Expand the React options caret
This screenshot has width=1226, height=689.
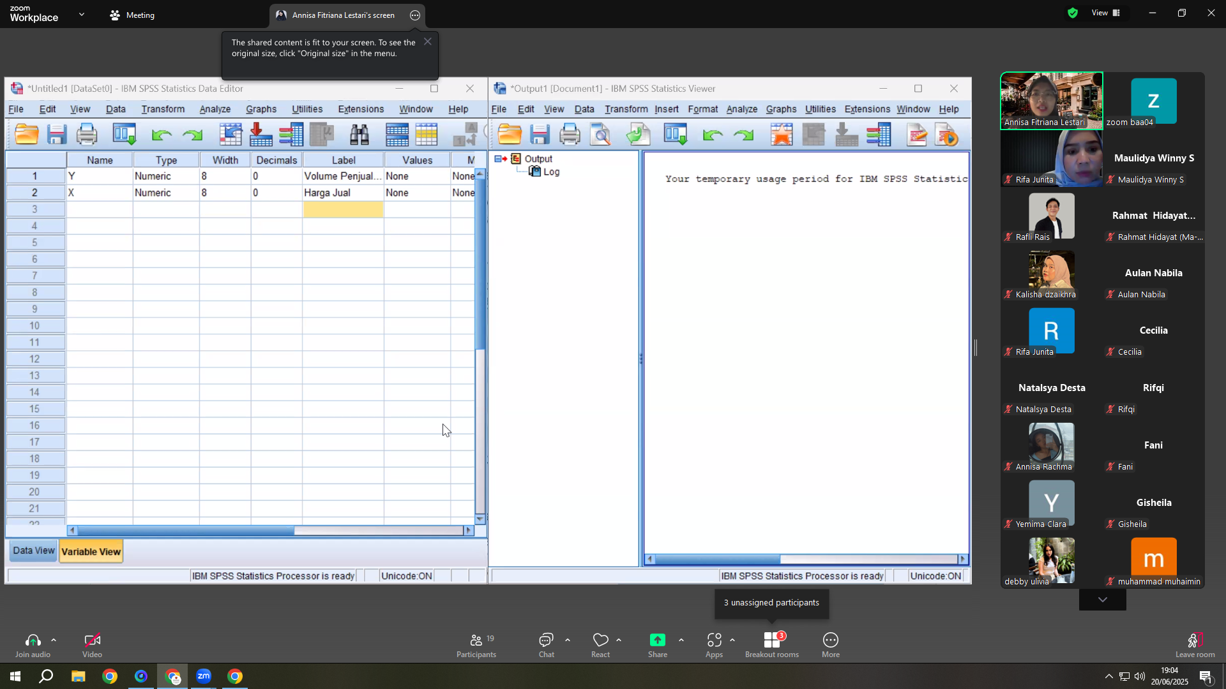(x=619, y=640)
